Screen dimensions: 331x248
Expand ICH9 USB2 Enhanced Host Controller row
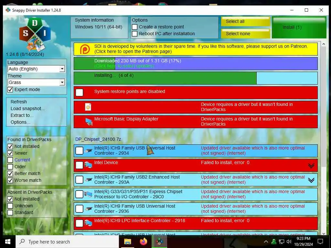coord(311,180)
